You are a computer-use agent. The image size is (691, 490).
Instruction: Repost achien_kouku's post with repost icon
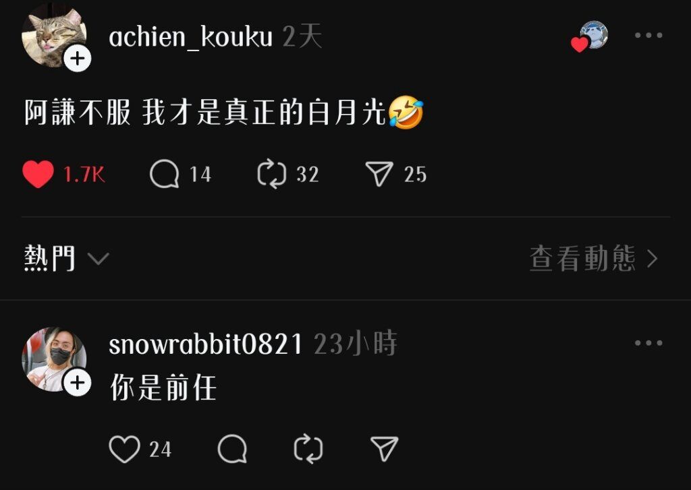click(x=271, y=175)
